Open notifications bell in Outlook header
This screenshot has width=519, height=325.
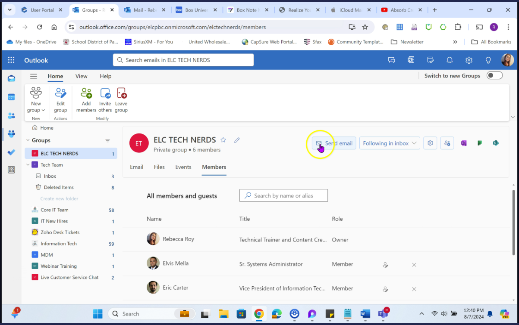[x=450, y=60]
